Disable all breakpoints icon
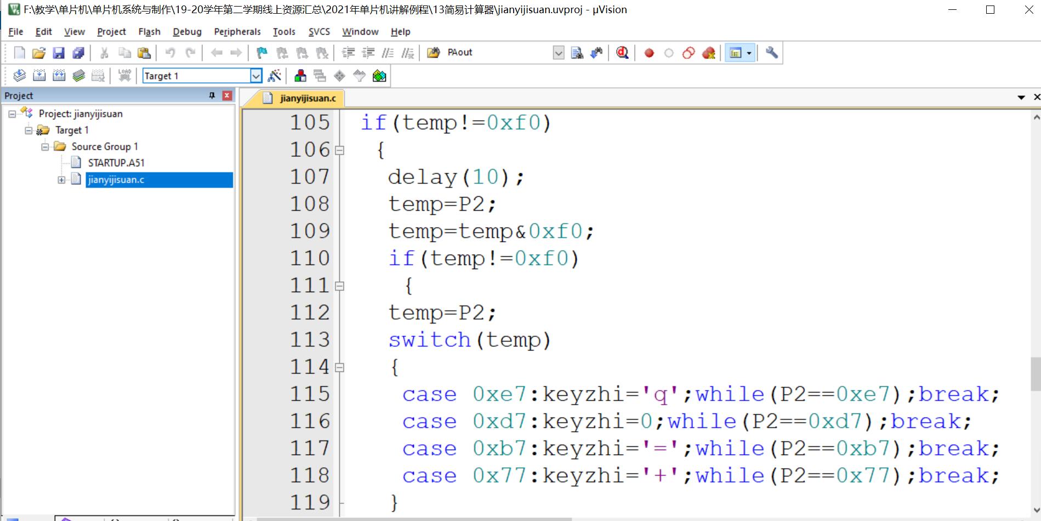This screenshot has height=521, width=1041. point(689,53)
